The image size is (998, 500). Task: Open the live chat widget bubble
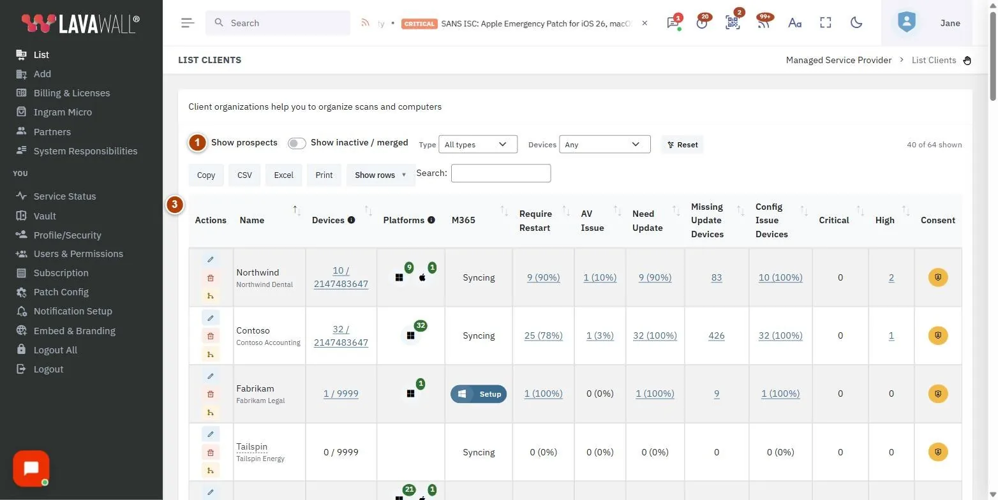point(31,469)
